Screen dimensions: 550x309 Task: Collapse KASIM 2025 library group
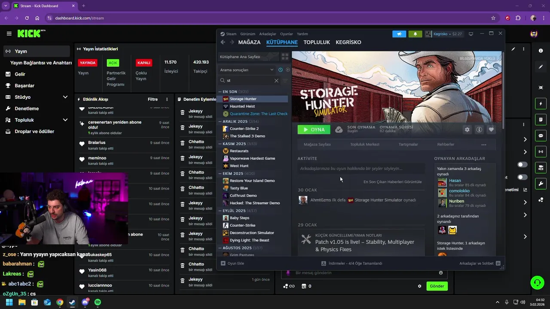click(220, 144)
